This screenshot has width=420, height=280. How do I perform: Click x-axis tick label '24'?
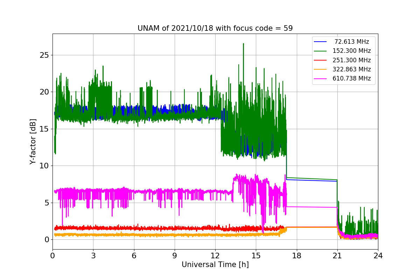(378, 256)
